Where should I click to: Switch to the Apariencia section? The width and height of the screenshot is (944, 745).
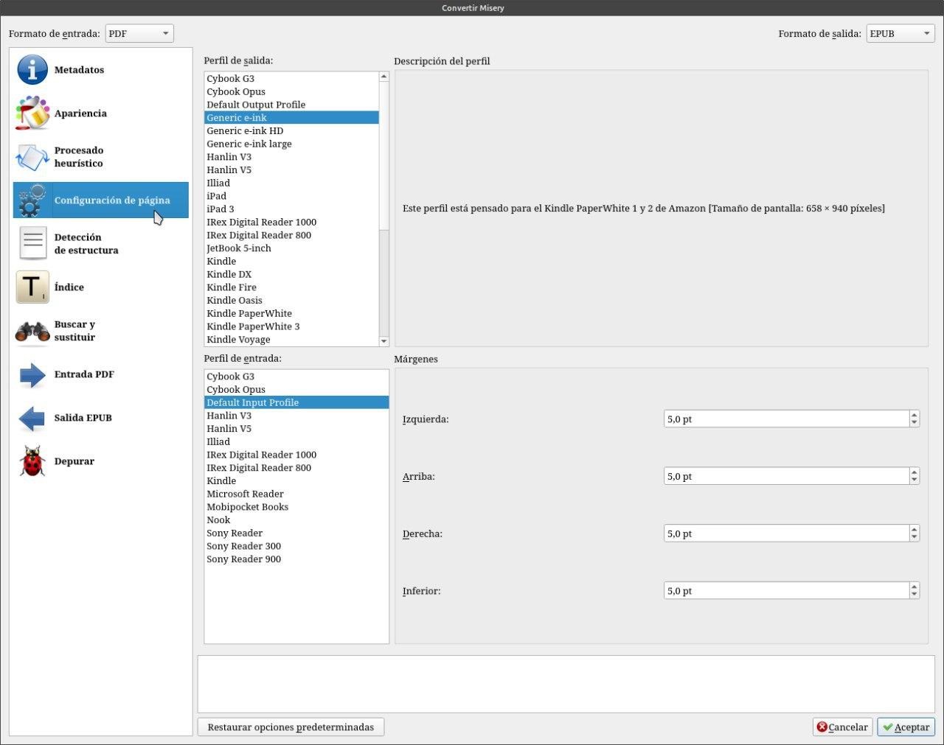coord(101,113)
